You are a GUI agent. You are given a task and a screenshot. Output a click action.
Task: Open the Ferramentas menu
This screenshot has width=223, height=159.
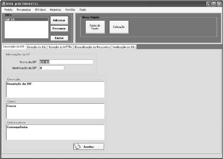coord(24,10)
